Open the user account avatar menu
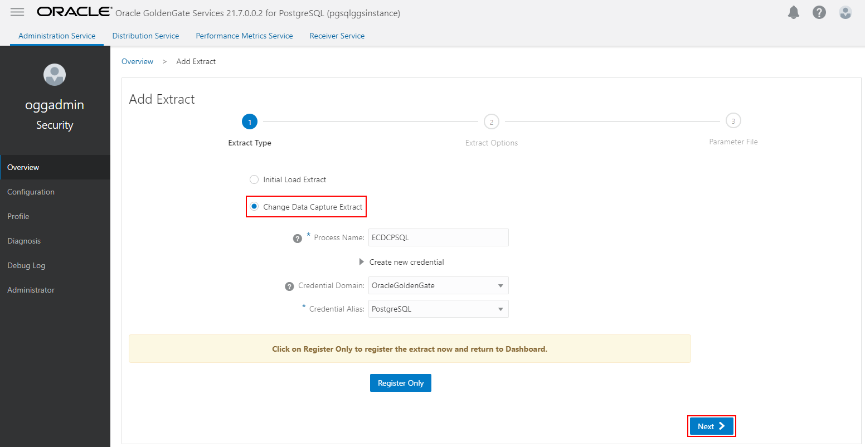The image size is (865, 447). [845, 12]
